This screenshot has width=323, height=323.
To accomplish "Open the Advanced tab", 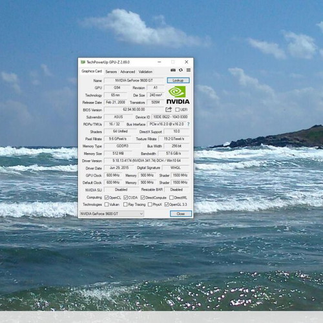I will (128, 72).
